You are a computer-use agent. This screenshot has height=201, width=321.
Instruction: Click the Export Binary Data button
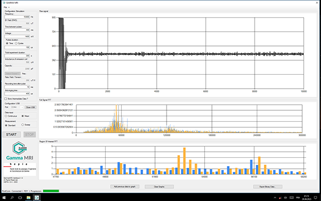(x=267, y=187)
